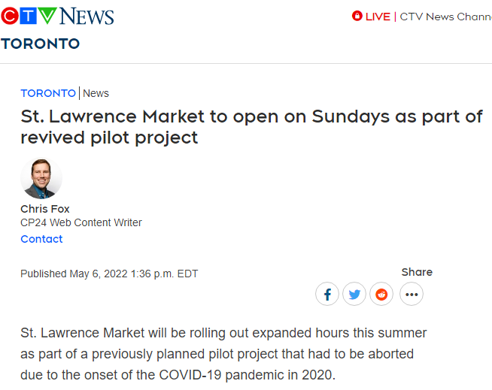
Task: Open more share options ellipsis
Action: click(x=412, y=294)
